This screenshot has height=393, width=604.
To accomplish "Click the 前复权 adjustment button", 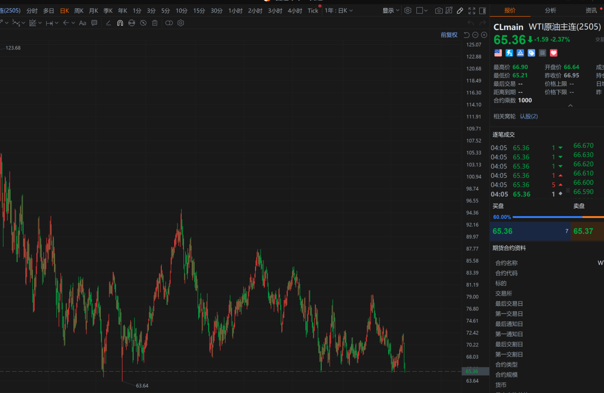I will [x=449, y=35].
